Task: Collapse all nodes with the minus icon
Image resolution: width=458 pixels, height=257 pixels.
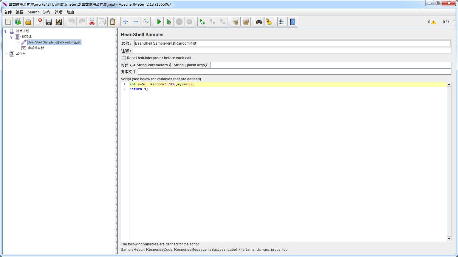Action: [x=136, y=22]
